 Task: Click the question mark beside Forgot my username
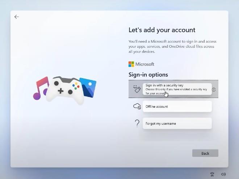(x=137, y=123)
